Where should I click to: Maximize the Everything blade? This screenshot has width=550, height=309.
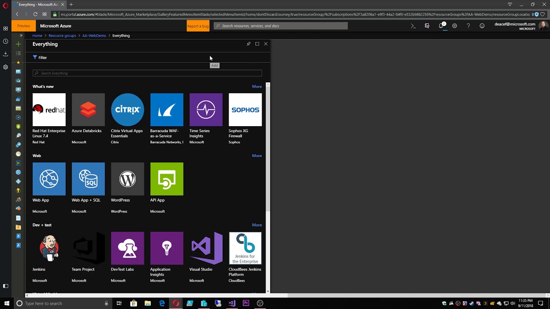point(257,44)
